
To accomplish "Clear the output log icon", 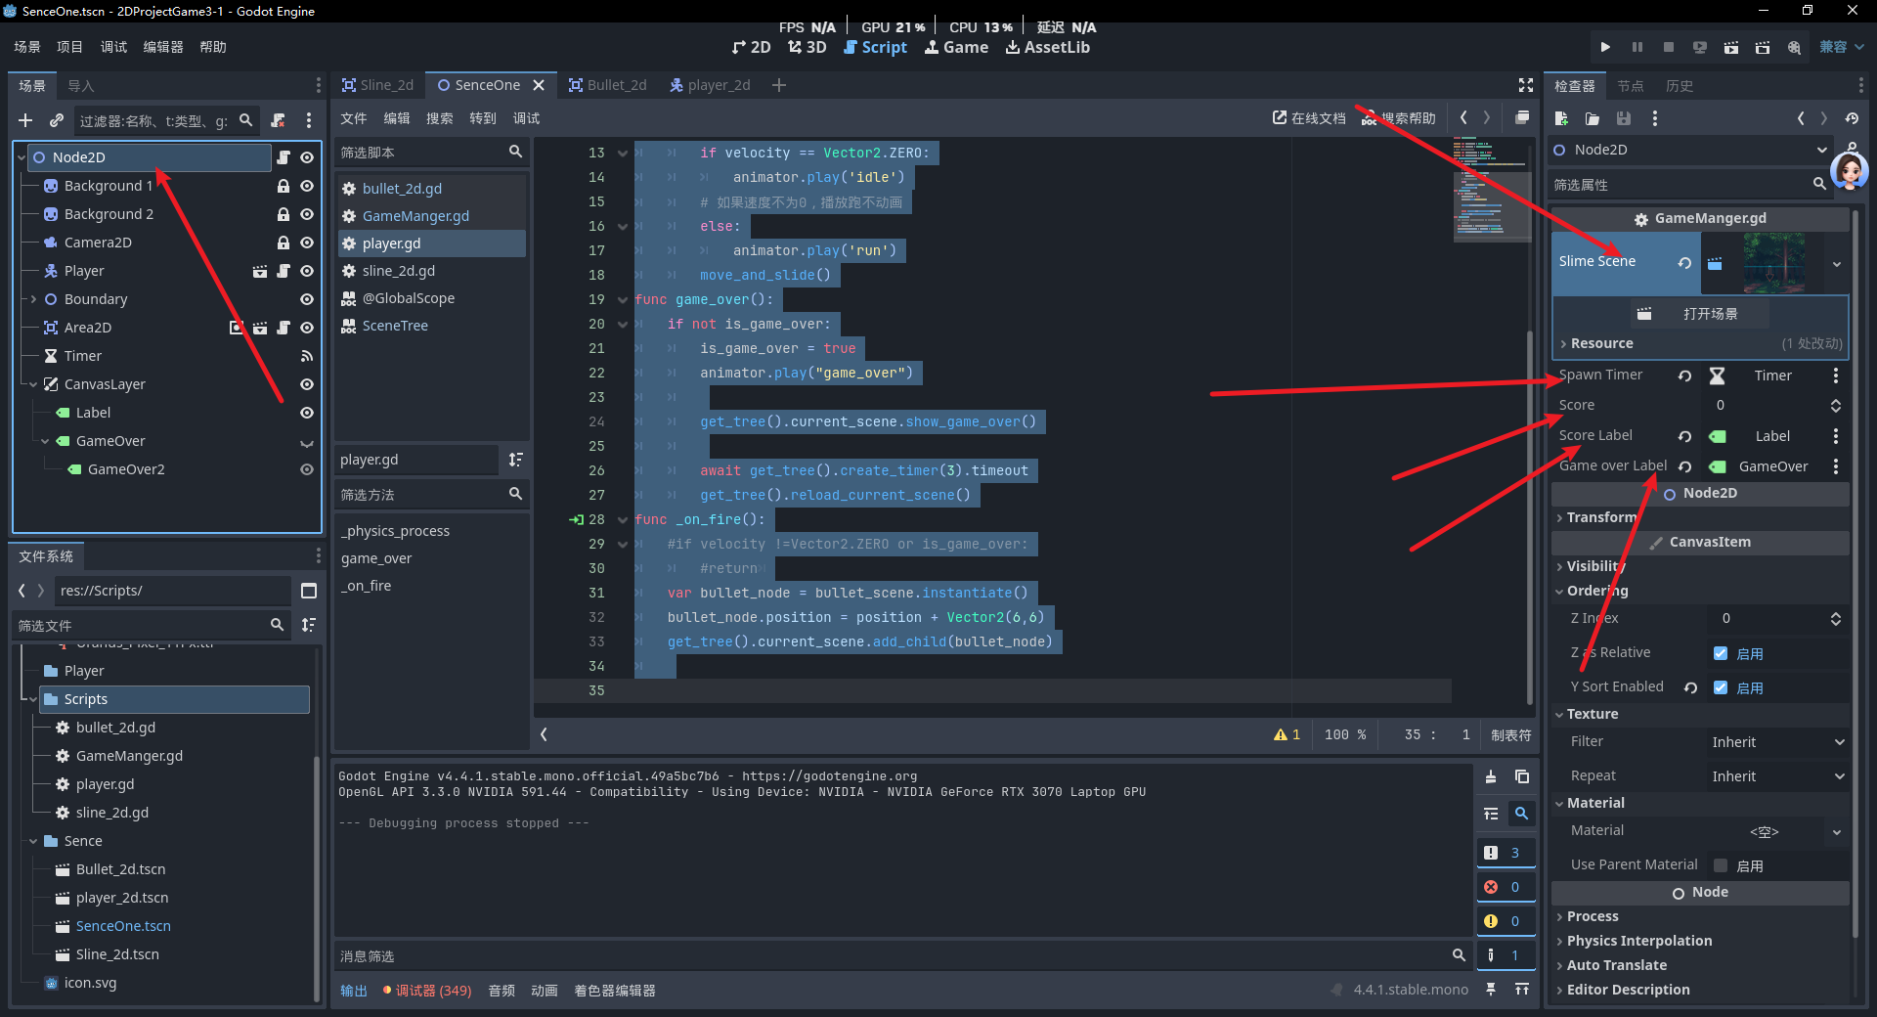I will (1490, 776).
